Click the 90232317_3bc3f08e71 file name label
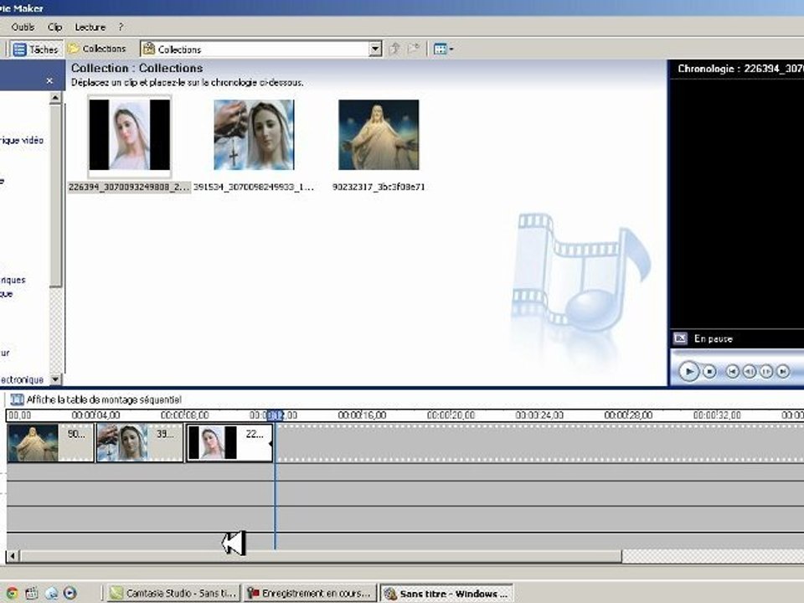 point(379,187)
